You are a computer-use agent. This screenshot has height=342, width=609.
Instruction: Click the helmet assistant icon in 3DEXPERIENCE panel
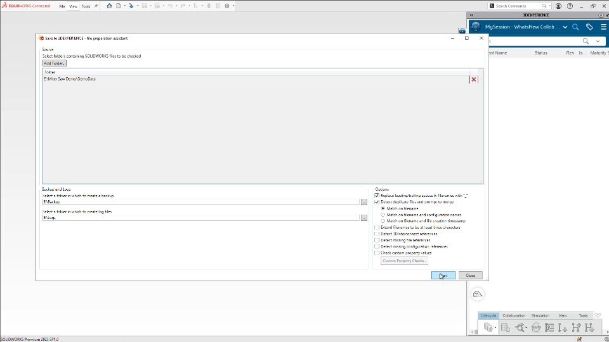point(478,294)
